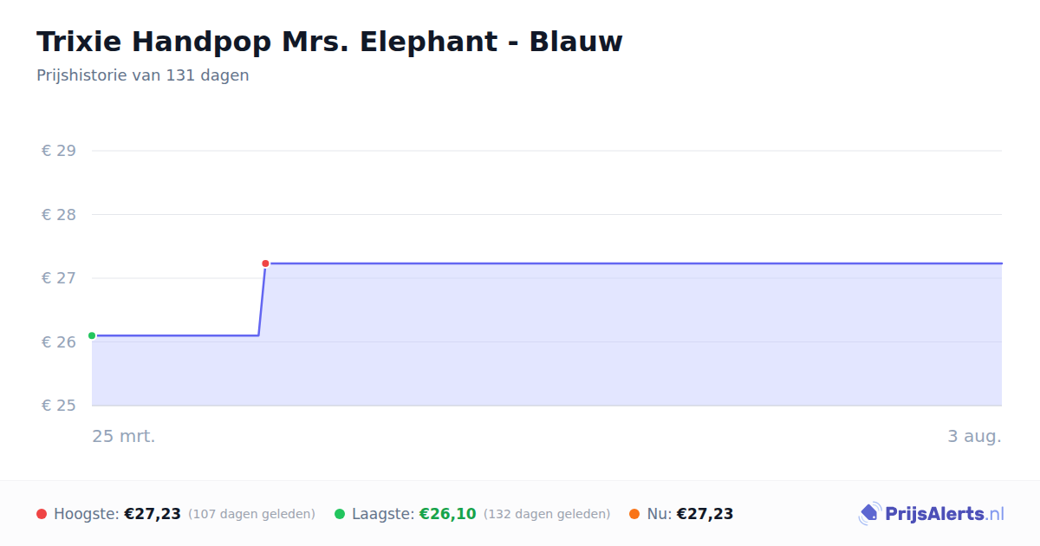
Task: Click the € 29 axis label
Action: click(x=59, y=151)
